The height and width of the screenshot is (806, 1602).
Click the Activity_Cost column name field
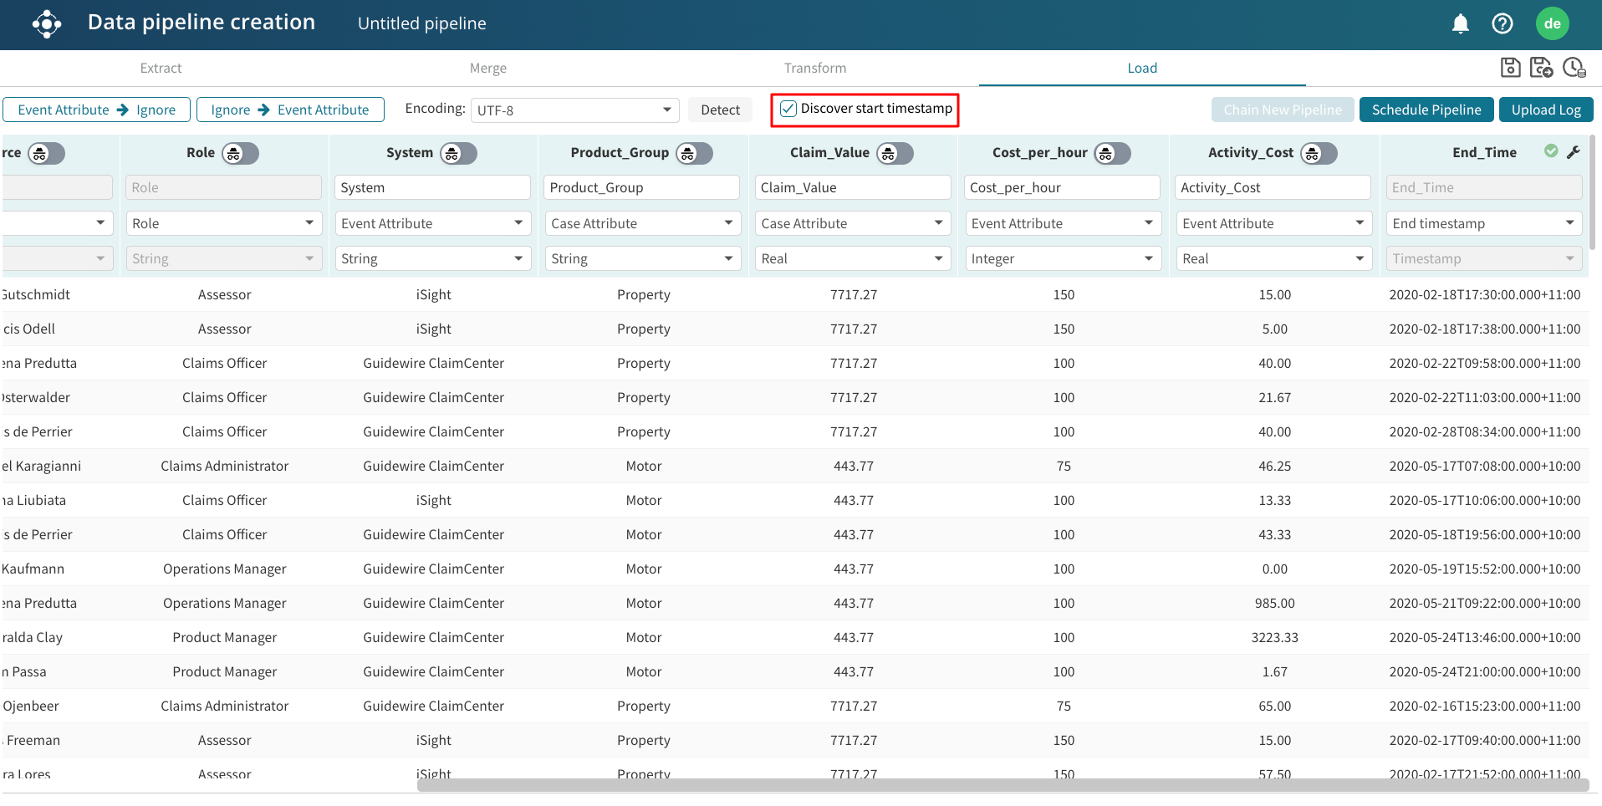click(1272, 187)
